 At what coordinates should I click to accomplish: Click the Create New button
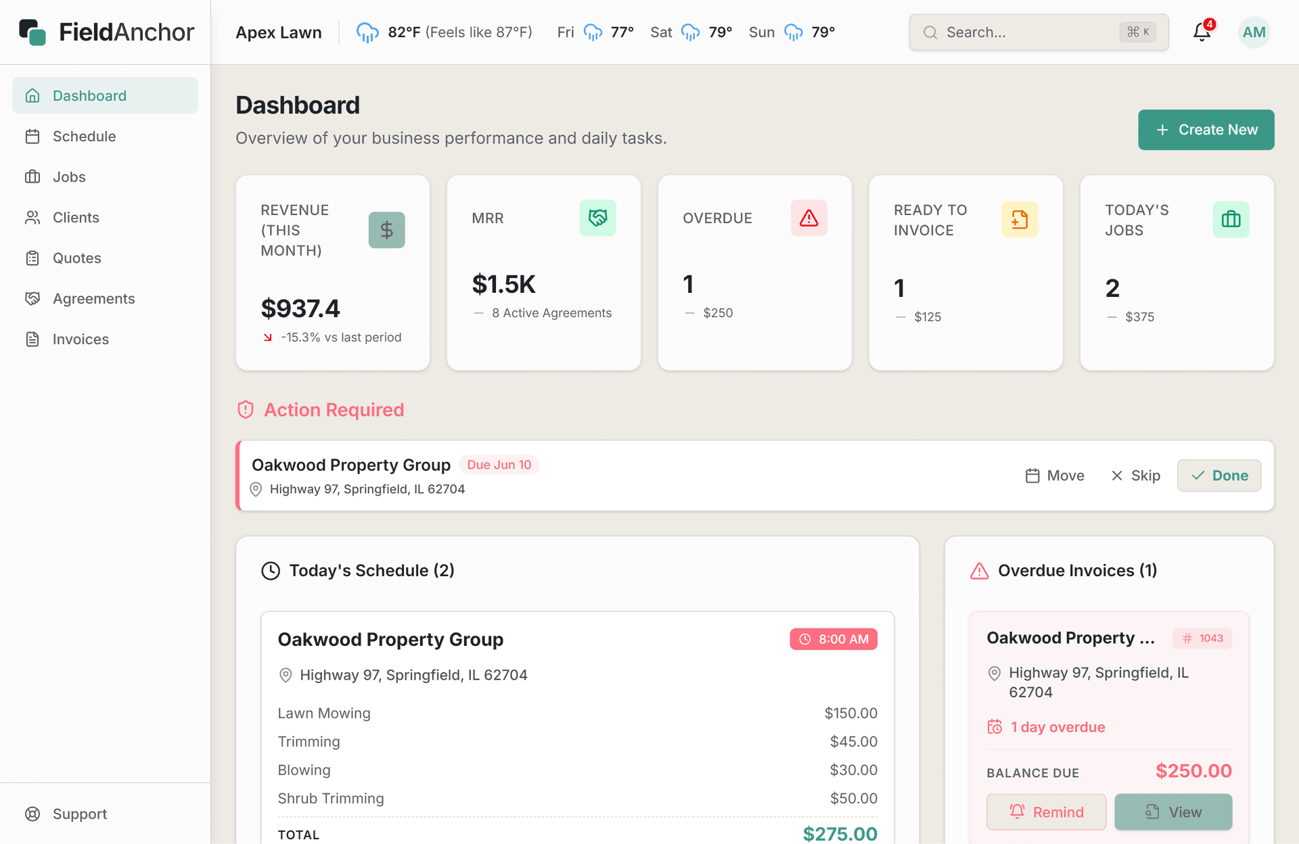[1206, 129]
